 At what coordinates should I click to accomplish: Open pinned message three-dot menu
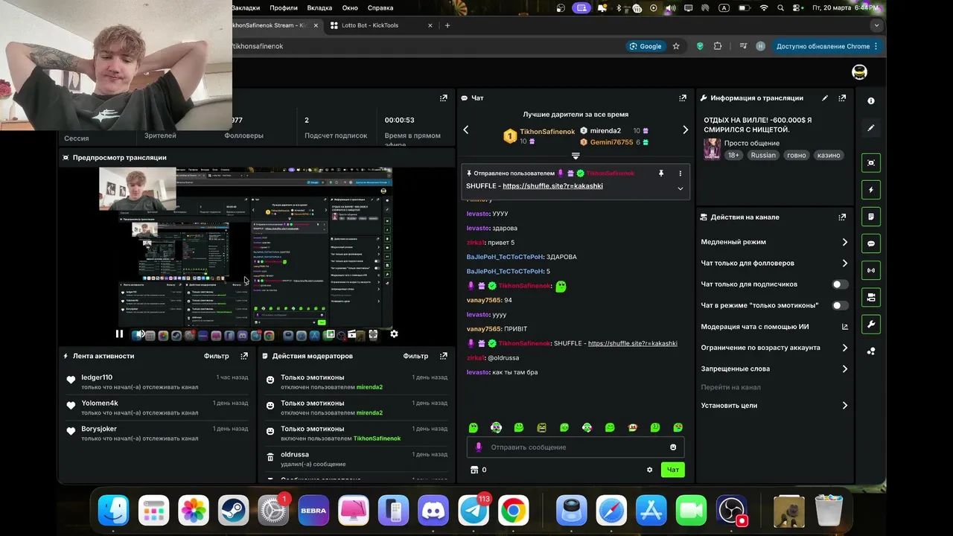pos(680,173)
